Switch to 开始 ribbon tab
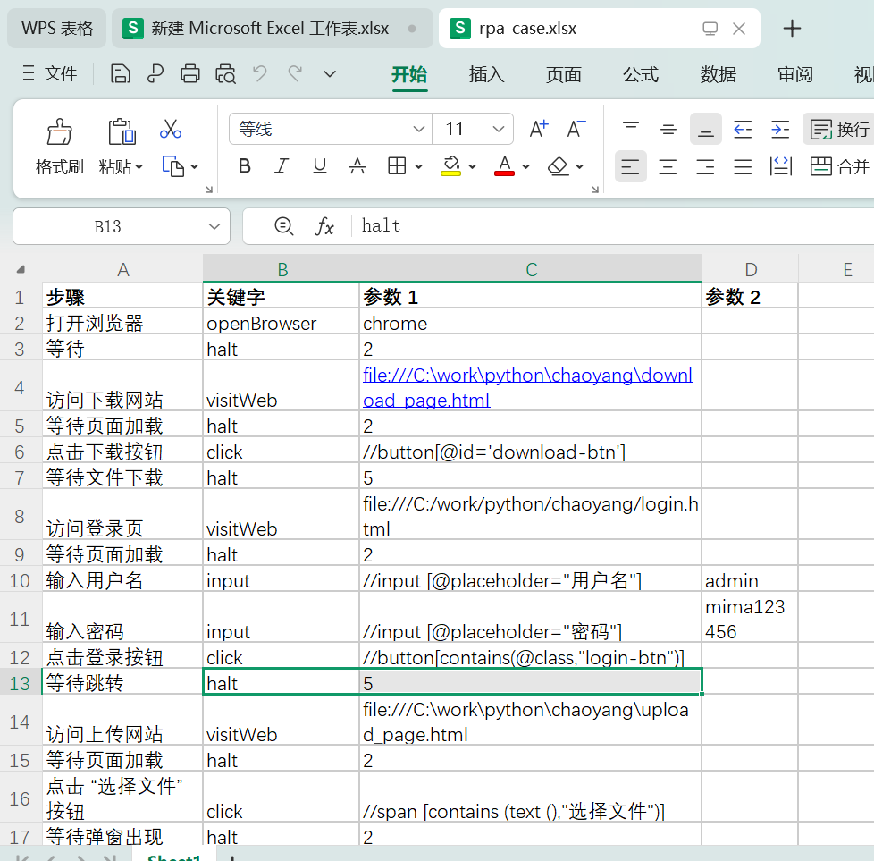The image size is (874, 861). [x=409, y=74]
